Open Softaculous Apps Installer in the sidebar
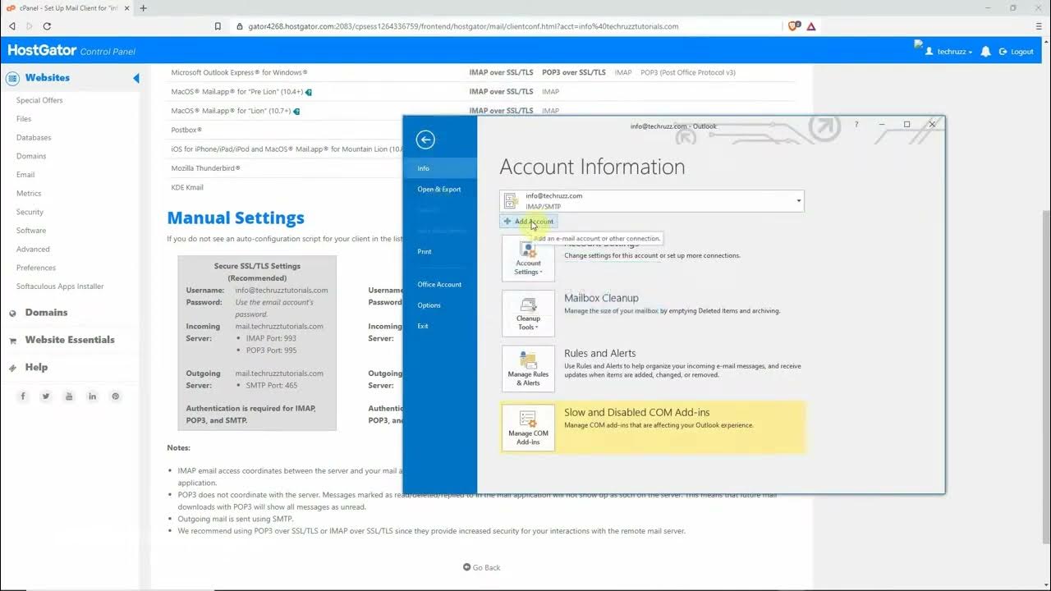The image size is (1051, 591). click(x=60, y=286)
